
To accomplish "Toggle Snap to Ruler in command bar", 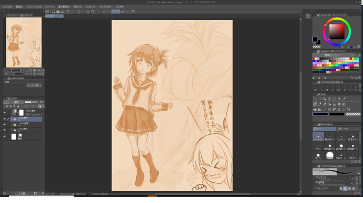I will 114,12.
